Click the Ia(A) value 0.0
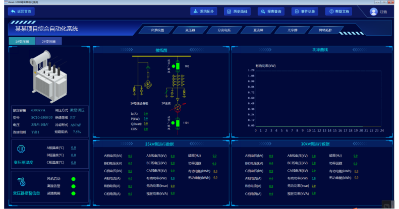This screenshot has width=399, height=209. click(146, 114)
